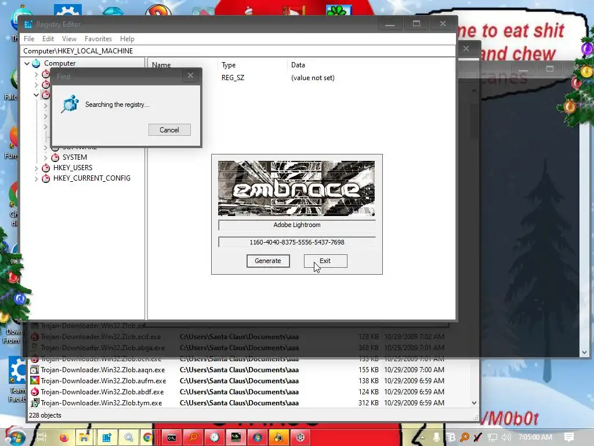This screenshot has height=446, width=594.
Task: Launch Firefox from the taskbar
Action: [64, 437]
